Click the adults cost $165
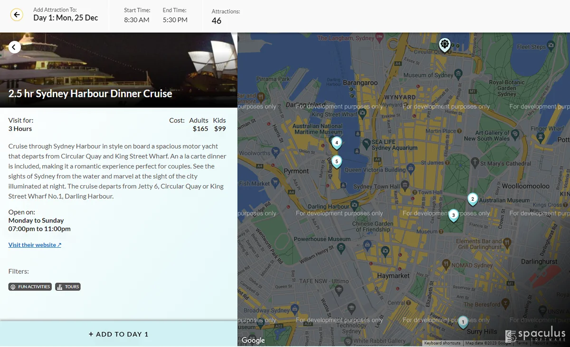This screenshot has height=347, width=570. tap(200, 129)
